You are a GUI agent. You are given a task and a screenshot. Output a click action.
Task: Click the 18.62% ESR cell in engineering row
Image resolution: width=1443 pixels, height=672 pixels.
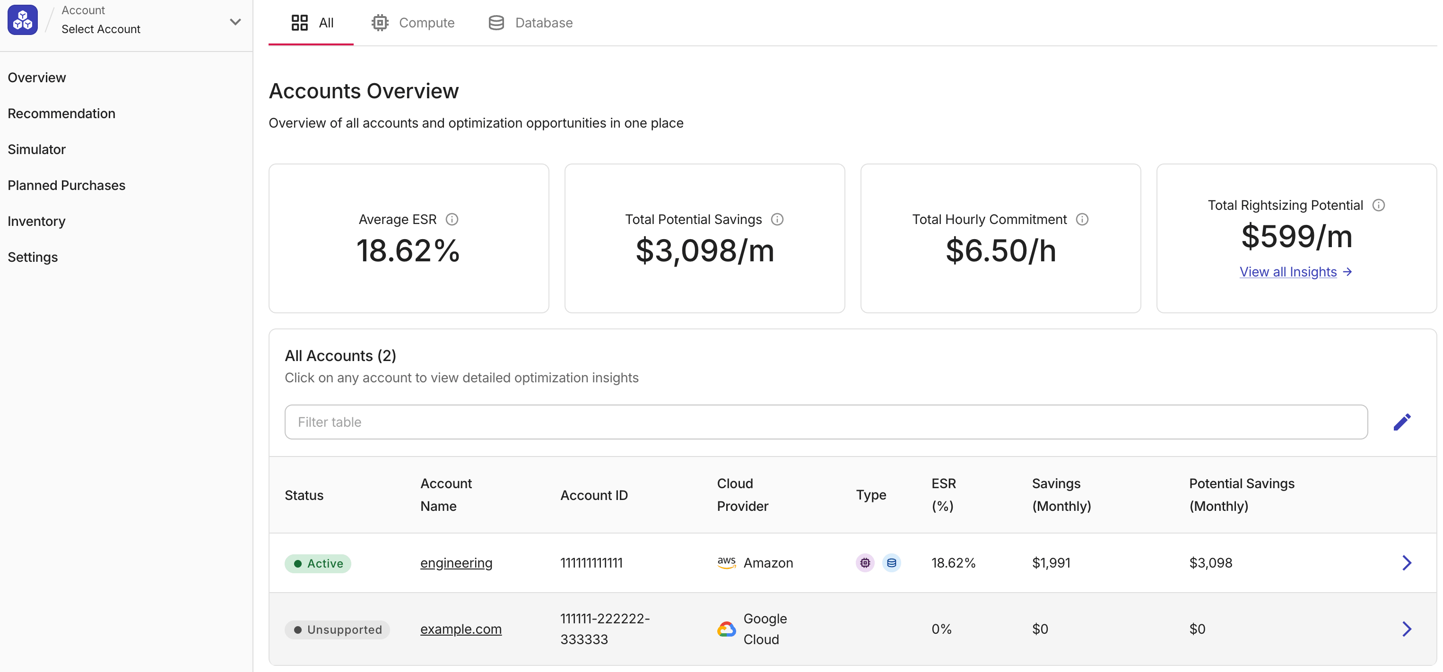[x=953, y=563]
